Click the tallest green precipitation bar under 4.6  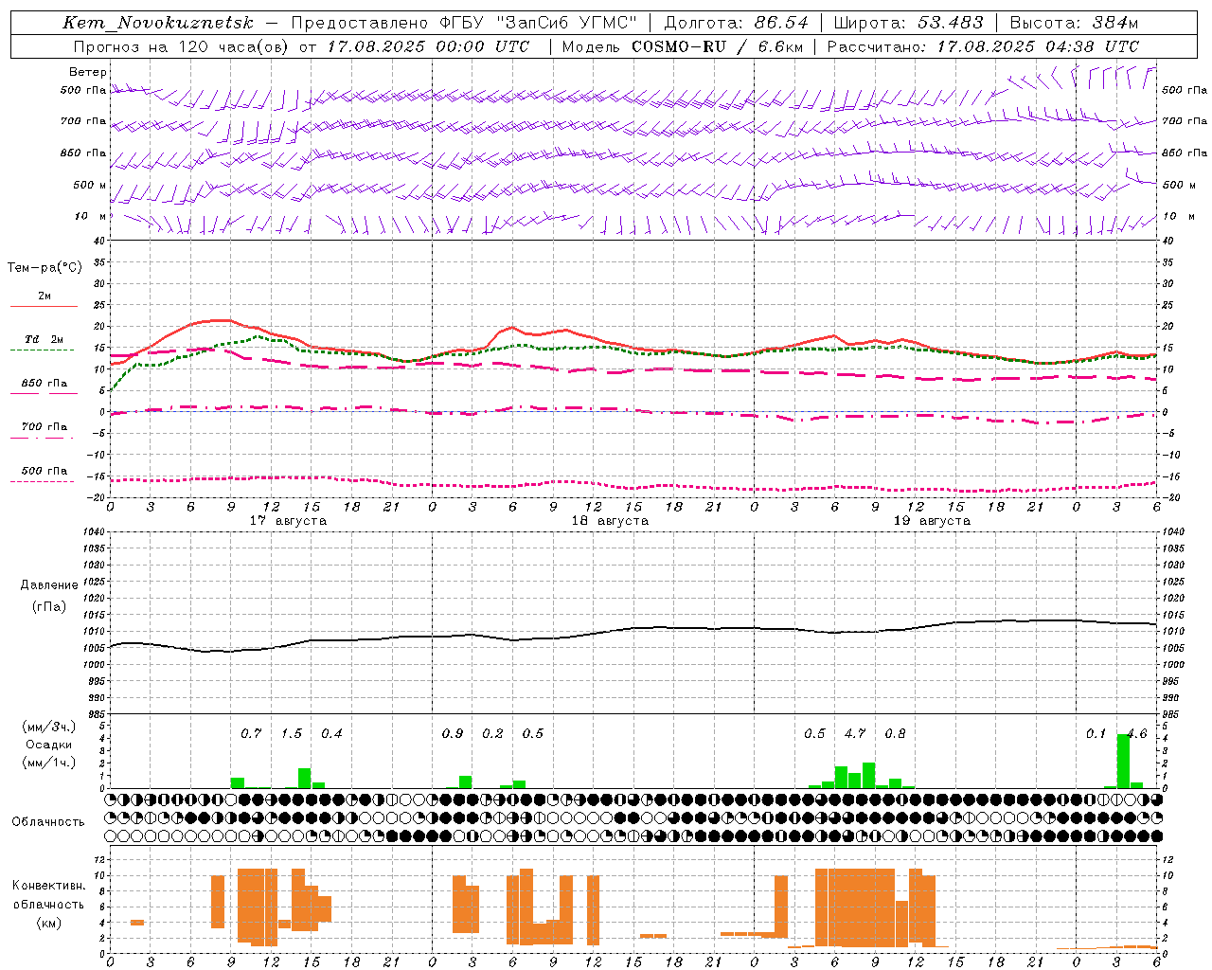[1124, 761]
